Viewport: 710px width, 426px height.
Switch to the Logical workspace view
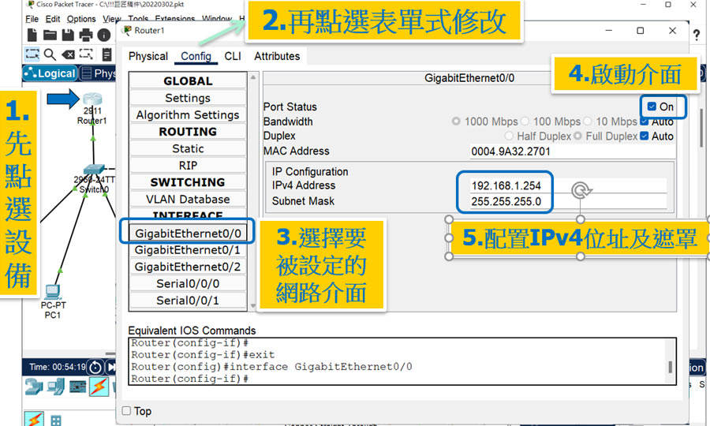(50, 73)
